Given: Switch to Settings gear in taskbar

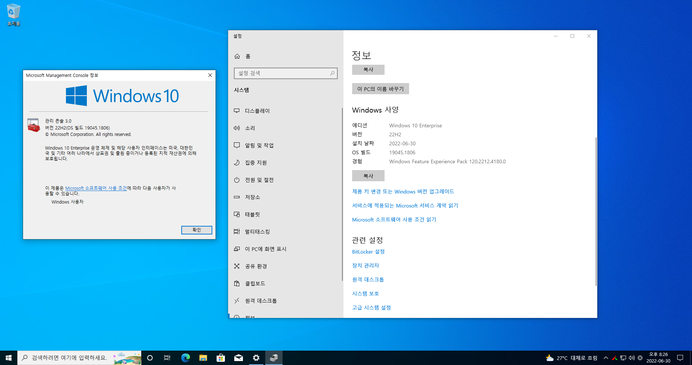Looking at the screenshot, I should 256,358.
